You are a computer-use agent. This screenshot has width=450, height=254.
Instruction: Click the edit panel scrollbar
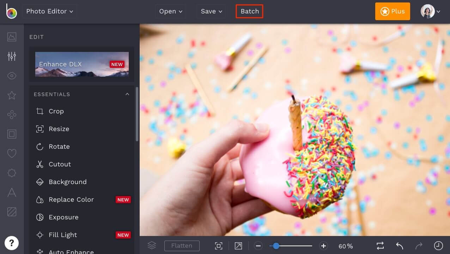pyautogui.click(x=137, y=114)
